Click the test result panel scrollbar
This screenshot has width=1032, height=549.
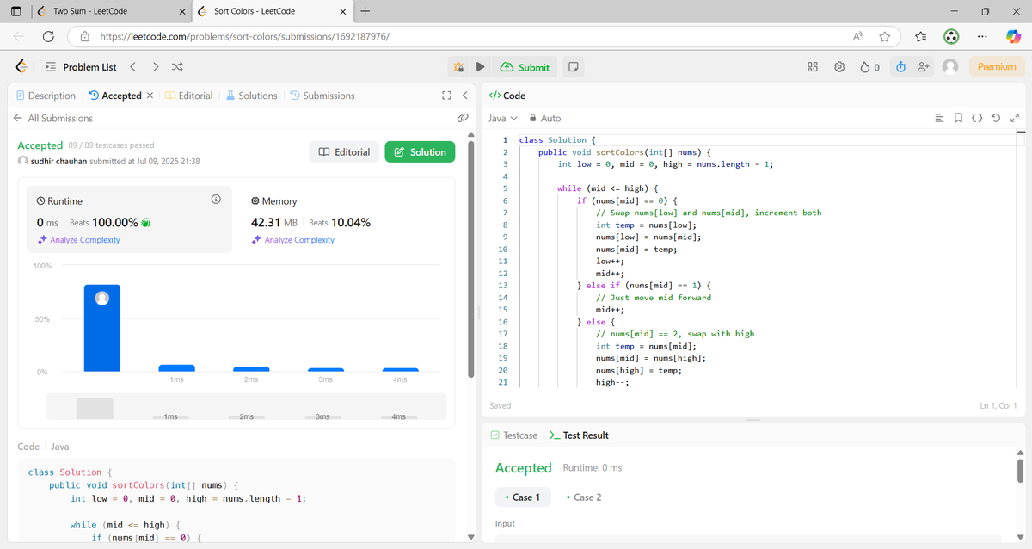1020,471
